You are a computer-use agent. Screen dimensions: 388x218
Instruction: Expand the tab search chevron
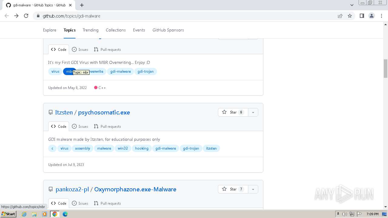tap(352, 5)
